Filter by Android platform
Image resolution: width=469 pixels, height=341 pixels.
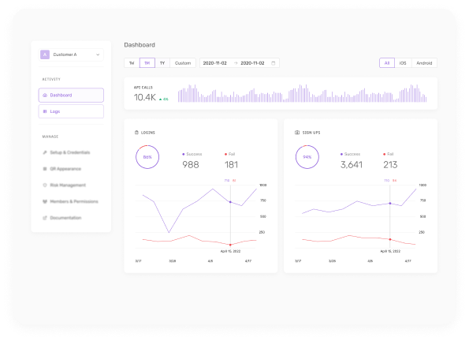coord(424,63)
